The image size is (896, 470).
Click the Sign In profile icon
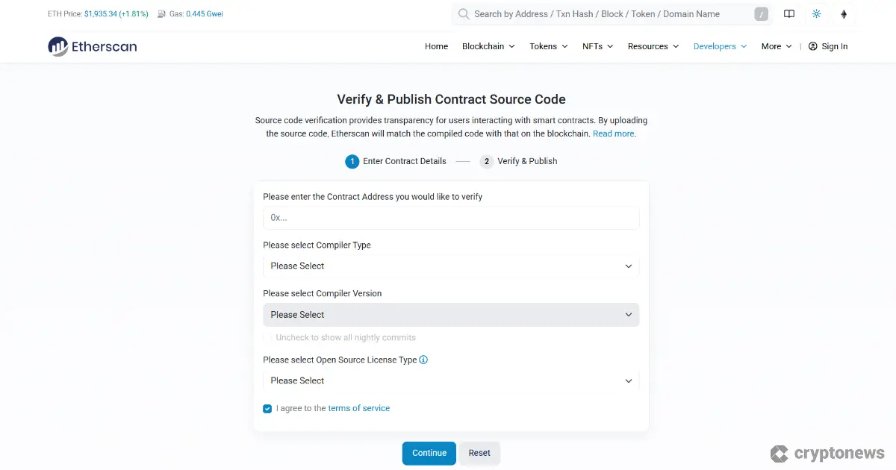pos(812,46)
